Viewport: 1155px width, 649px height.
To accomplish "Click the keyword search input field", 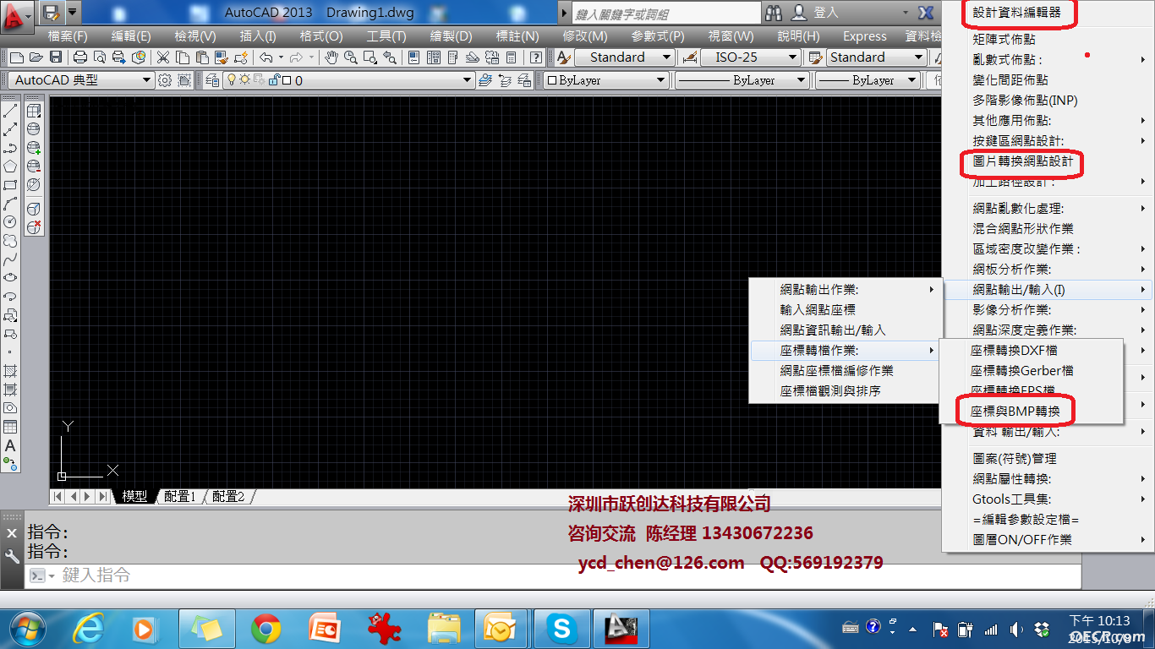I will point(668,14).
